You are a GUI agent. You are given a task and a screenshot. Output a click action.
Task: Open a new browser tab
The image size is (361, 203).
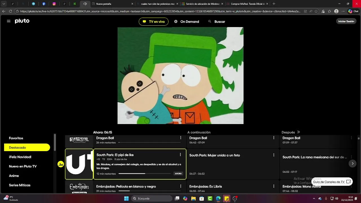(x=274, y=4)
